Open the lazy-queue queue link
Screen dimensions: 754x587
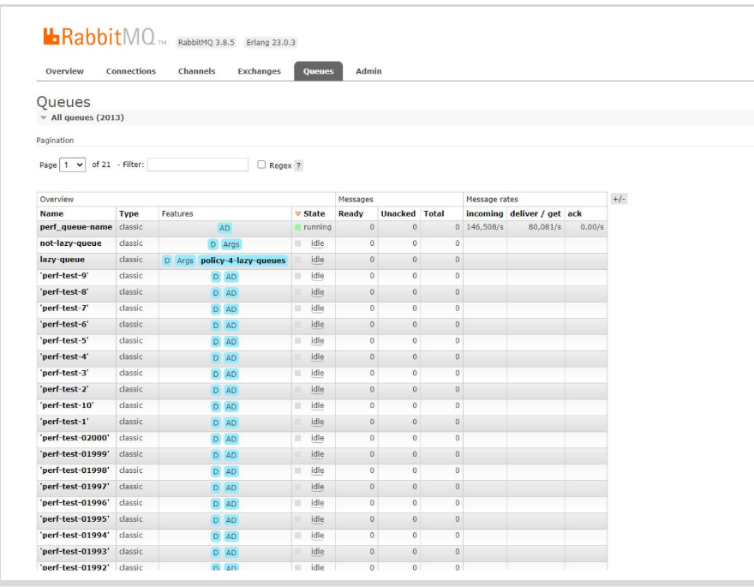[62, 260]
